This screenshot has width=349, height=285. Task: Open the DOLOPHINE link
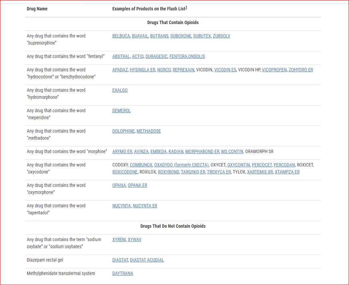[x=124, y=131]
